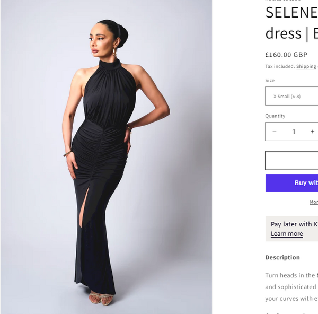The width and height of the screenshot is (318, 314).
Task: Click the Quantity label
Action: tap(275, 116)
